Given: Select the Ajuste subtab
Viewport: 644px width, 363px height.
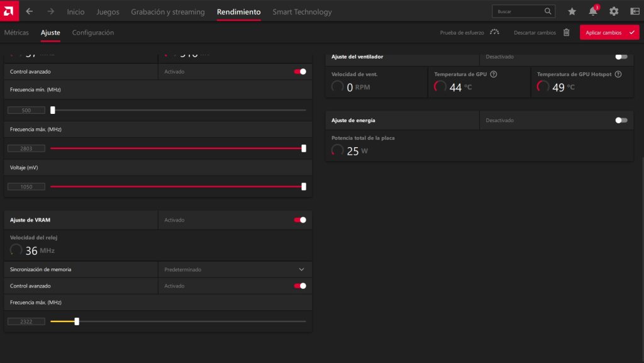Looking at the screenshot, I should 50,33.
